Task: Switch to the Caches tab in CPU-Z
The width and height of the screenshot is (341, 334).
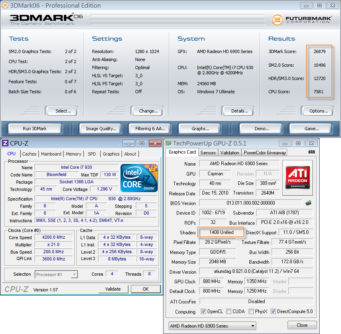Action: [29, 154]
